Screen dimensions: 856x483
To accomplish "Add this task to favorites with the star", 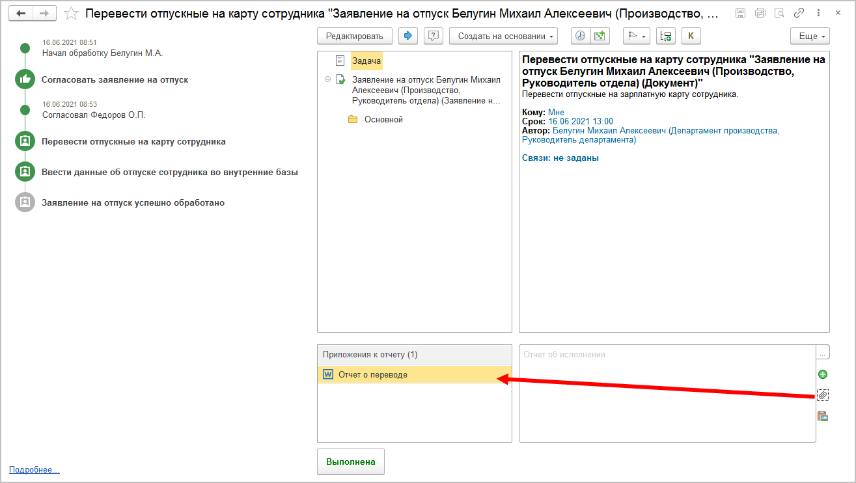I will 72,13.
